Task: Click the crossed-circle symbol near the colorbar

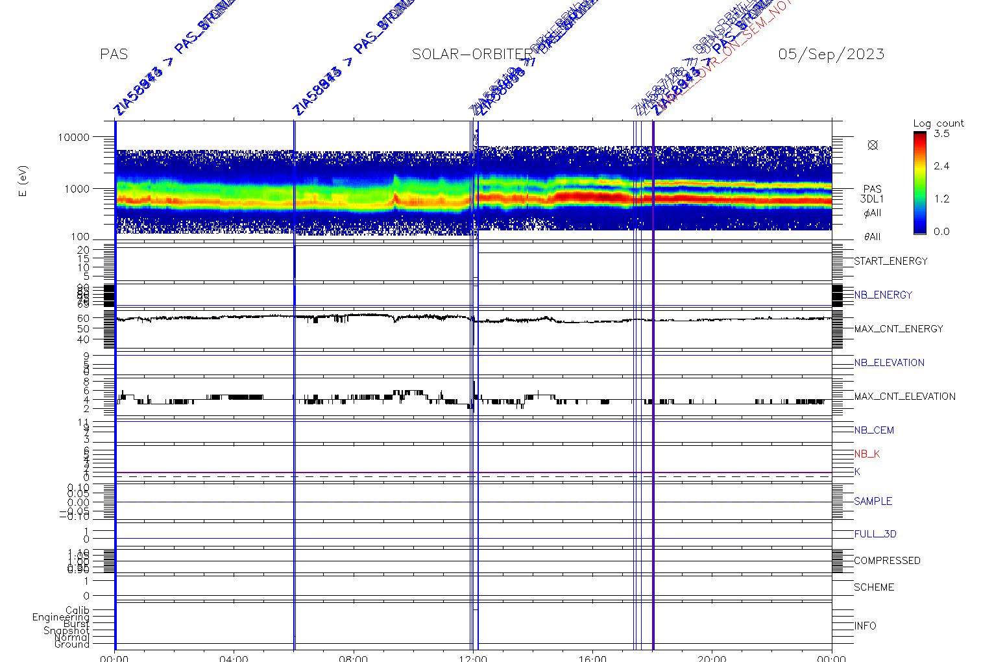Action: (873, 145)
